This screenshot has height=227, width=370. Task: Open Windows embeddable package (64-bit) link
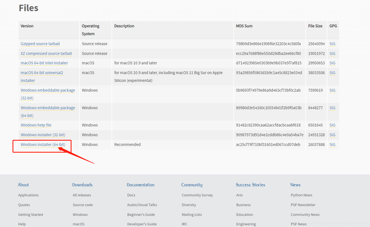tap(48, 112)
